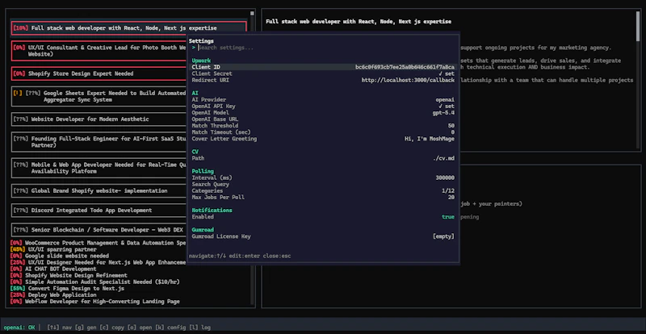Select the Full stack web developer job card
The width and height of the screenshot is (646, 334).
[128, 28]
